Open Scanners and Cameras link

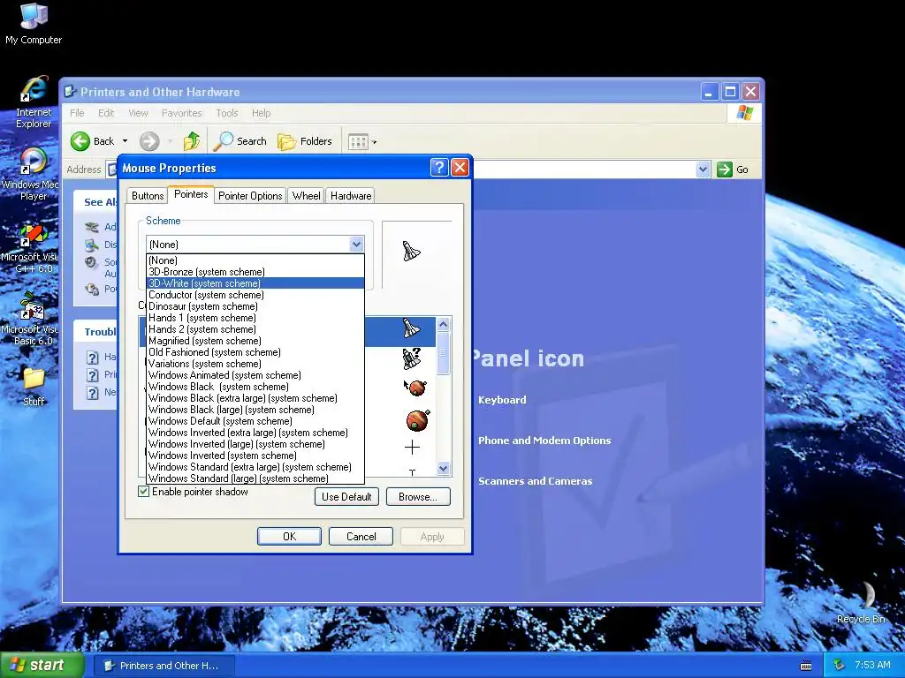pyautogui.click(x=535, y=481)
